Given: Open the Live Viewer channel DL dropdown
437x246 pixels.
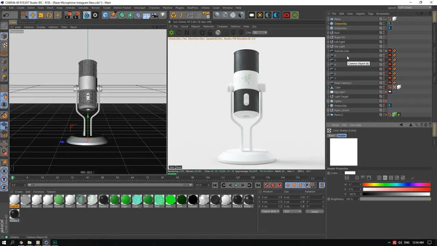Looking at the screenshot, I should (x=260, y=32).
